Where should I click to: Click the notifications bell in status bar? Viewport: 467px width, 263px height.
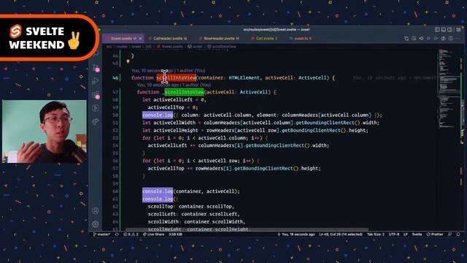458,235
